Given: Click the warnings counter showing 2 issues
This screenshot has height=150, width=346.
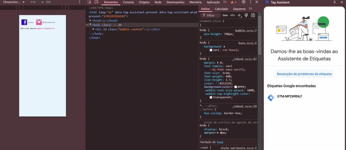Looking at the screenshot, I should pos(234,2).
